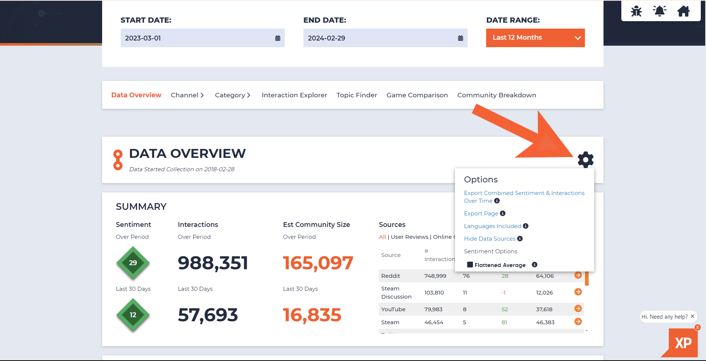The width and height of the screenshot is (706, 361).
Task: Click the sources table scrollbar
Action: [587, 278]
